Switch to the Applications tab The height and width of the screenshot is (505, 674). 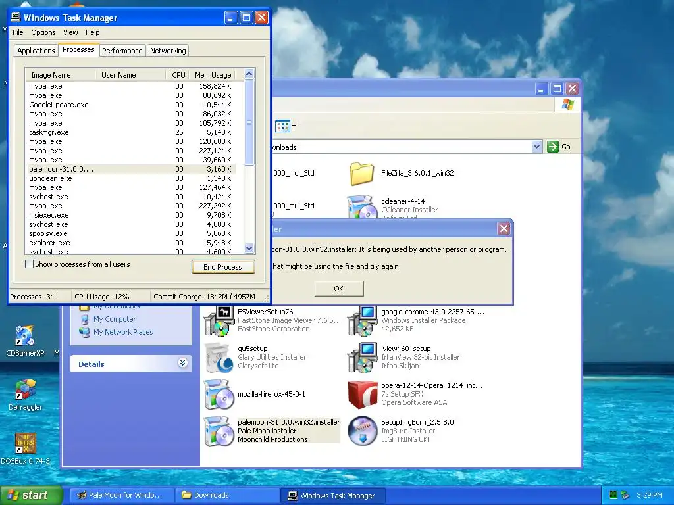(36, 51)
